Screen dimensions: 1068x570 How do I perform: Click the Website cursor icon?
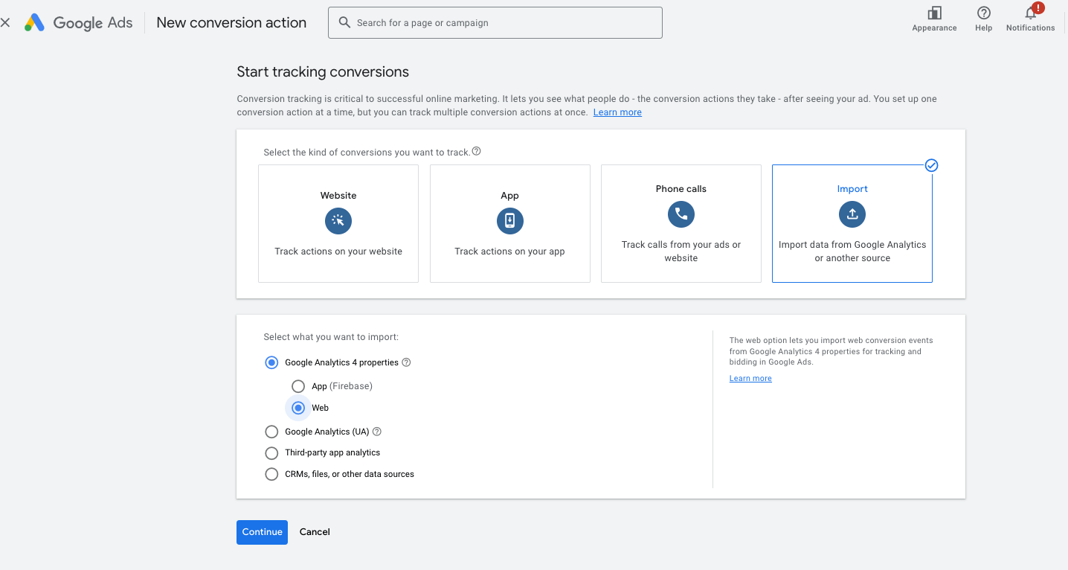338,221
